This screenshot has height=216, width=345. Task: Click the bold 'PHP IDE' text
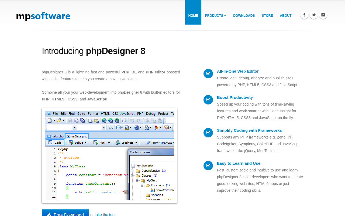pos(129,72)
